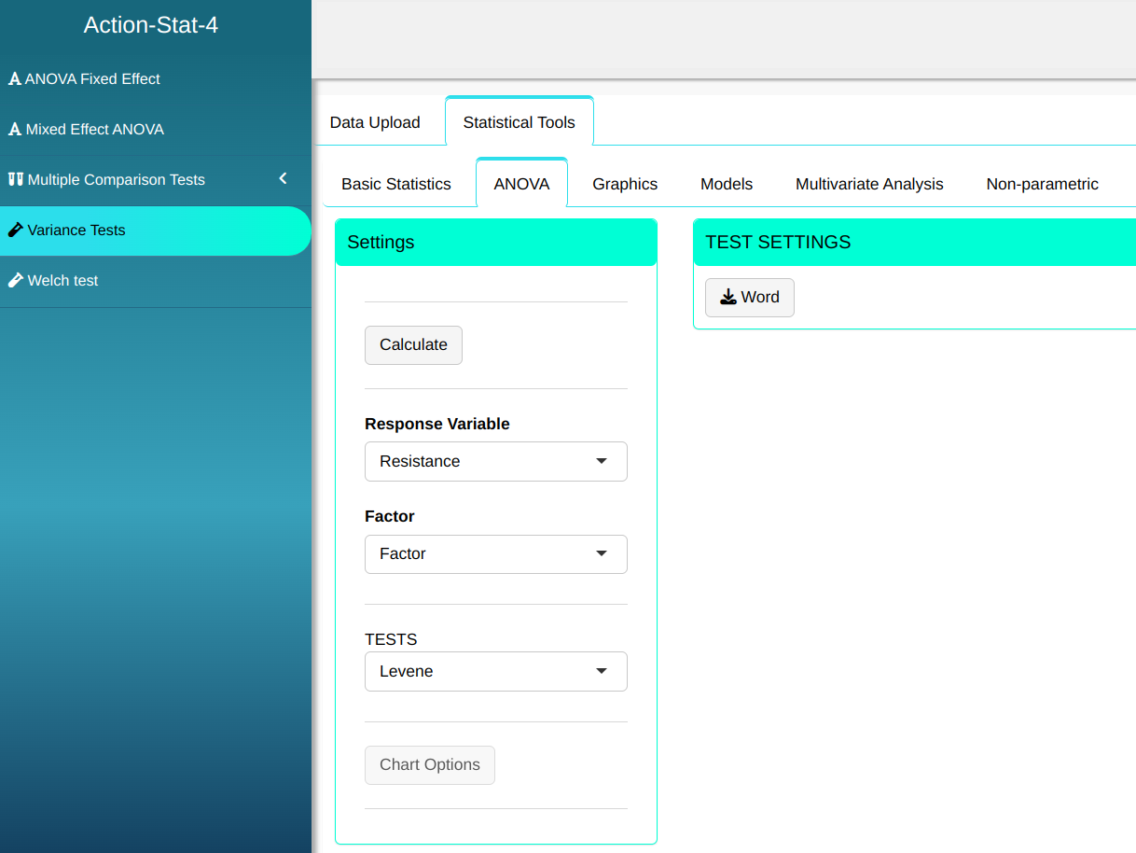This screenshot has width=1136, height=853.
Task: Click the Multiple Comparison Tests test-tube icon
Action: tap(15, 179)
